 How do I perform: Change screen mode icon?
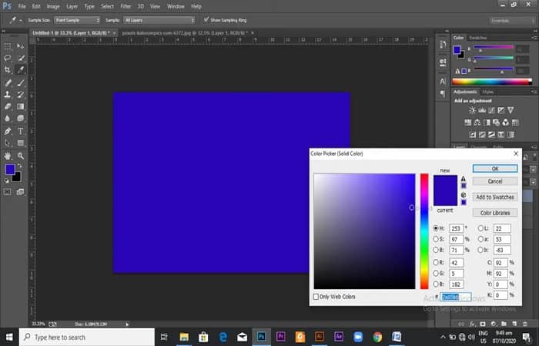click(x=20, y=192)
